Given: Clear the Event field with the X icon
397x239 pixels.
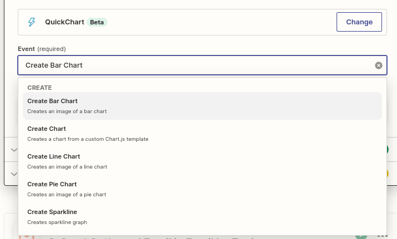Looking at the screenshot, I should 379,65.
